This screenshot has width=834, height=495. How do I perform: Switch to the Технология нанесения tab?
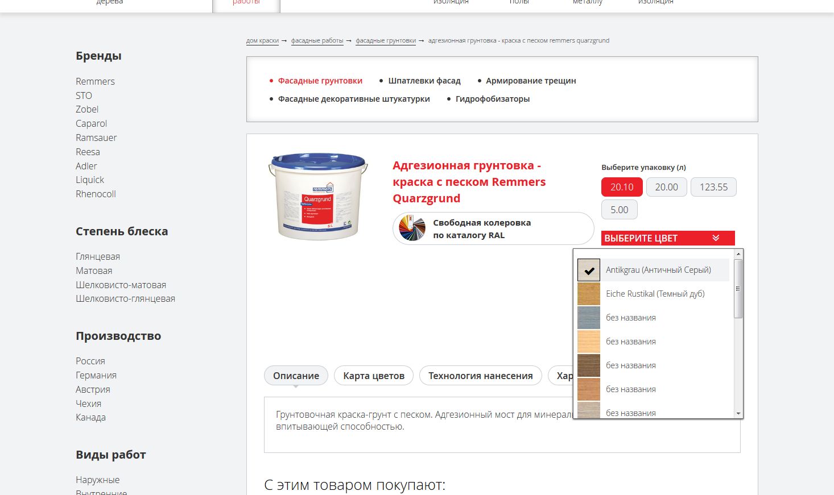pyautogui.click(x=480, y=376)
